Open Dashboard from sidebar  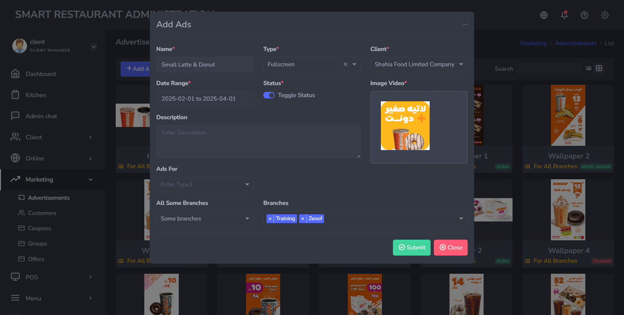click(x=41, y=74)
